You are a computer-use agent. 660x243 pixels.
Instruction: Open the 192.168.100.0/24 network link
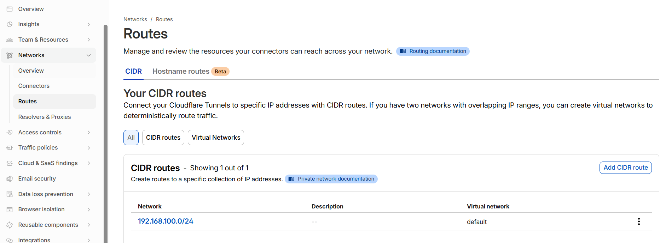(166, 221)
